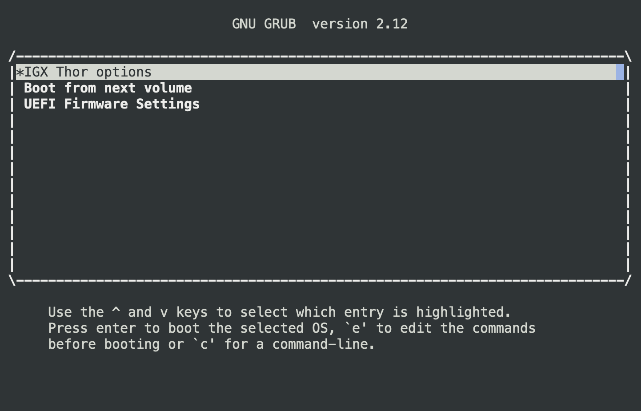Click the bottom dashed border of the menu box

(311, 280)
